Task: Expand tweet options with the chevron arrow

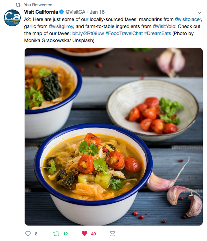Action: [x=199, y=13]
